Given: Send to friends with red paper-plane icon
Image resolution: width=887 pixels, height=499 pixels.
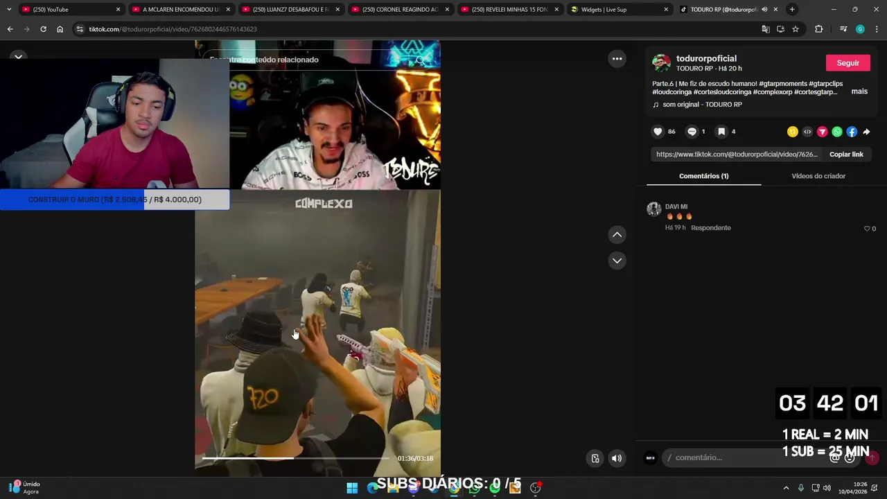Looking at the screenshot, I should (x=823, y=132).
